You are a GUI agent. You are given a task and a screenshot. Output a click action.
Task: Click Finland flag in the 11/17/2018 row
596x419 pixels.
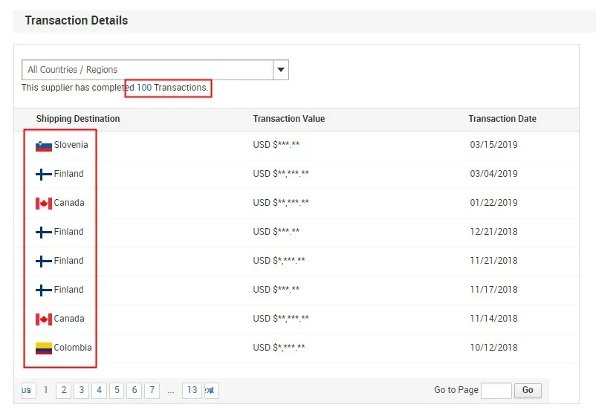click(x=43, y=290)
